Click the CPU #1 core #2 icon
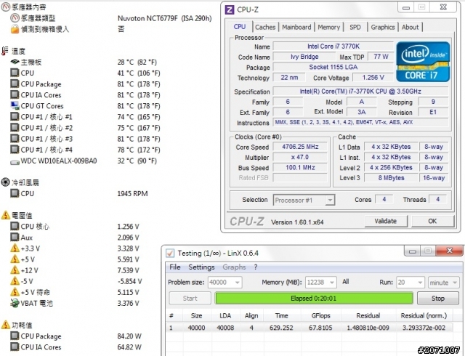Image resolution: width=465 pixels, height=356 pixels. pos(15,128)
